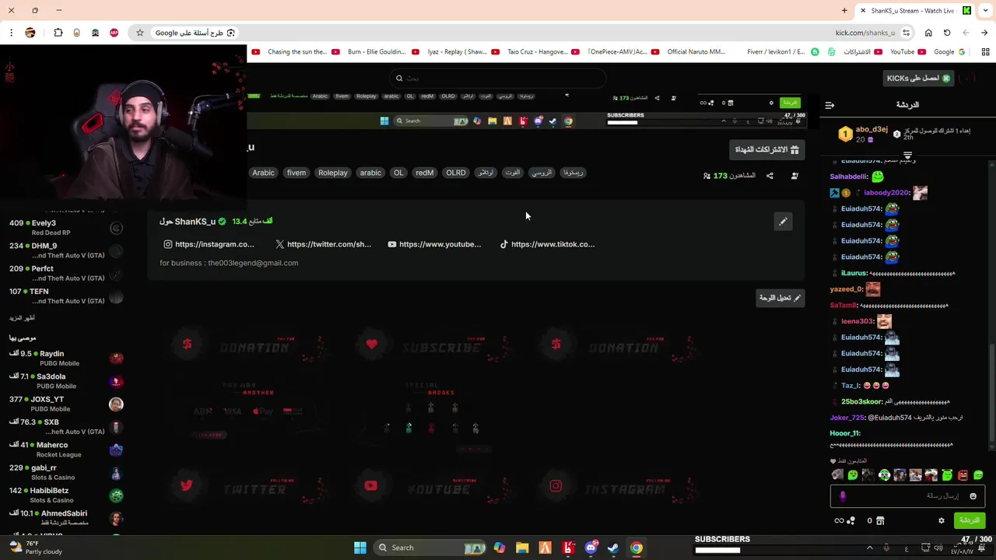996x560 pixels.
Task: Click the chat message input field
Action: tap(908, 496)
